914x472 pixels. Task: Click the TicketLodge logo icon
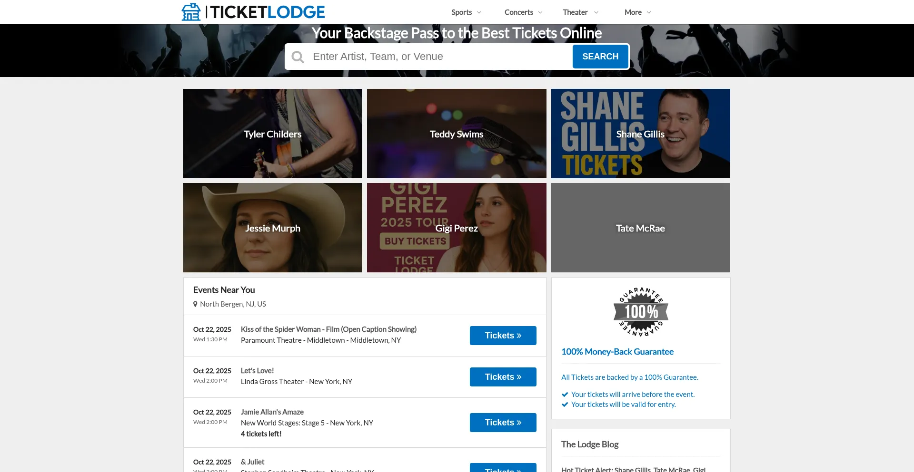point(191,12)
